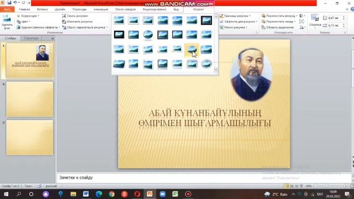
Task: Open the Главная (Home) ribbon tab
Action: 24,9
